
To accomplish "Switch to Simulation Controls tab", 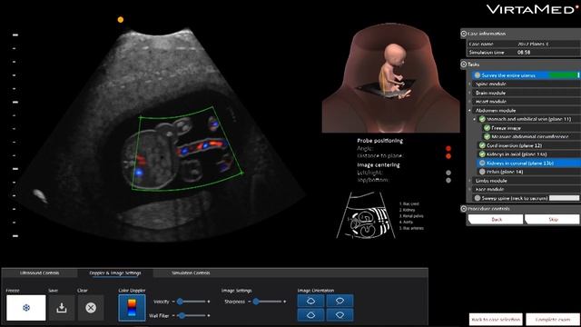I will [191, 272].
